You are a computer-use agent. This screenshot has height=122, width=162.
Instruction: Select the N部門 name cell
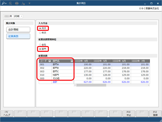tap(62, 75)
